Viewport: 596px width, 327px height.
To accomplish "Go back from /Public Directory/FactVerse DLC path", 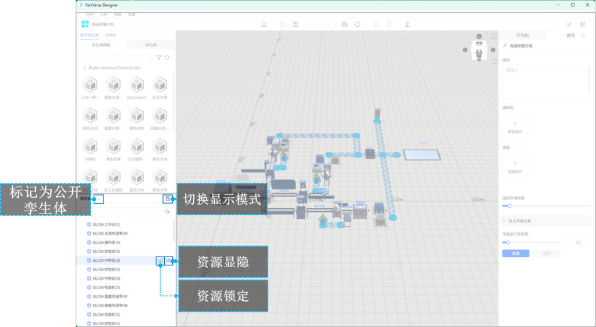I will [x=84, y=68].
